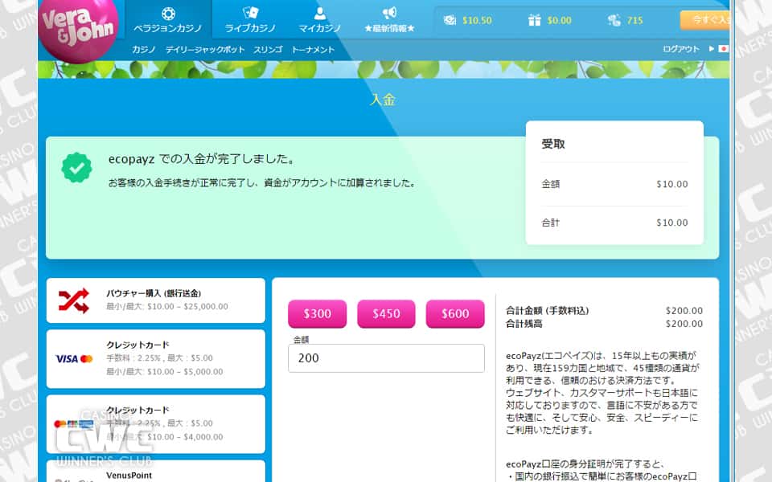The height and width of the screenshot is (482, 772).
Task: Click the 金額 amount input field
Action: coord(386,358)
